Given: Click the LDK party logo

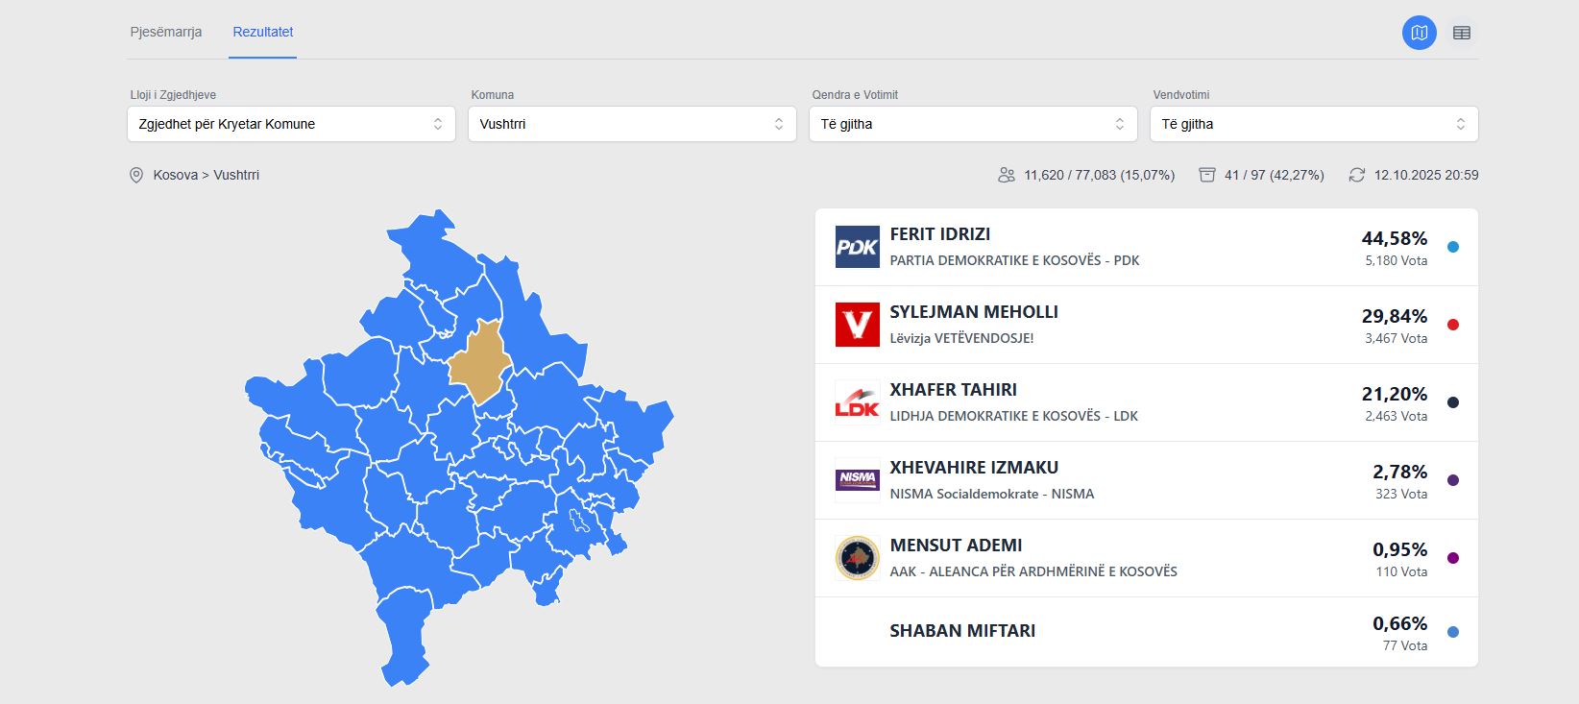Looking at the screenshot, I should click(857, 402).
